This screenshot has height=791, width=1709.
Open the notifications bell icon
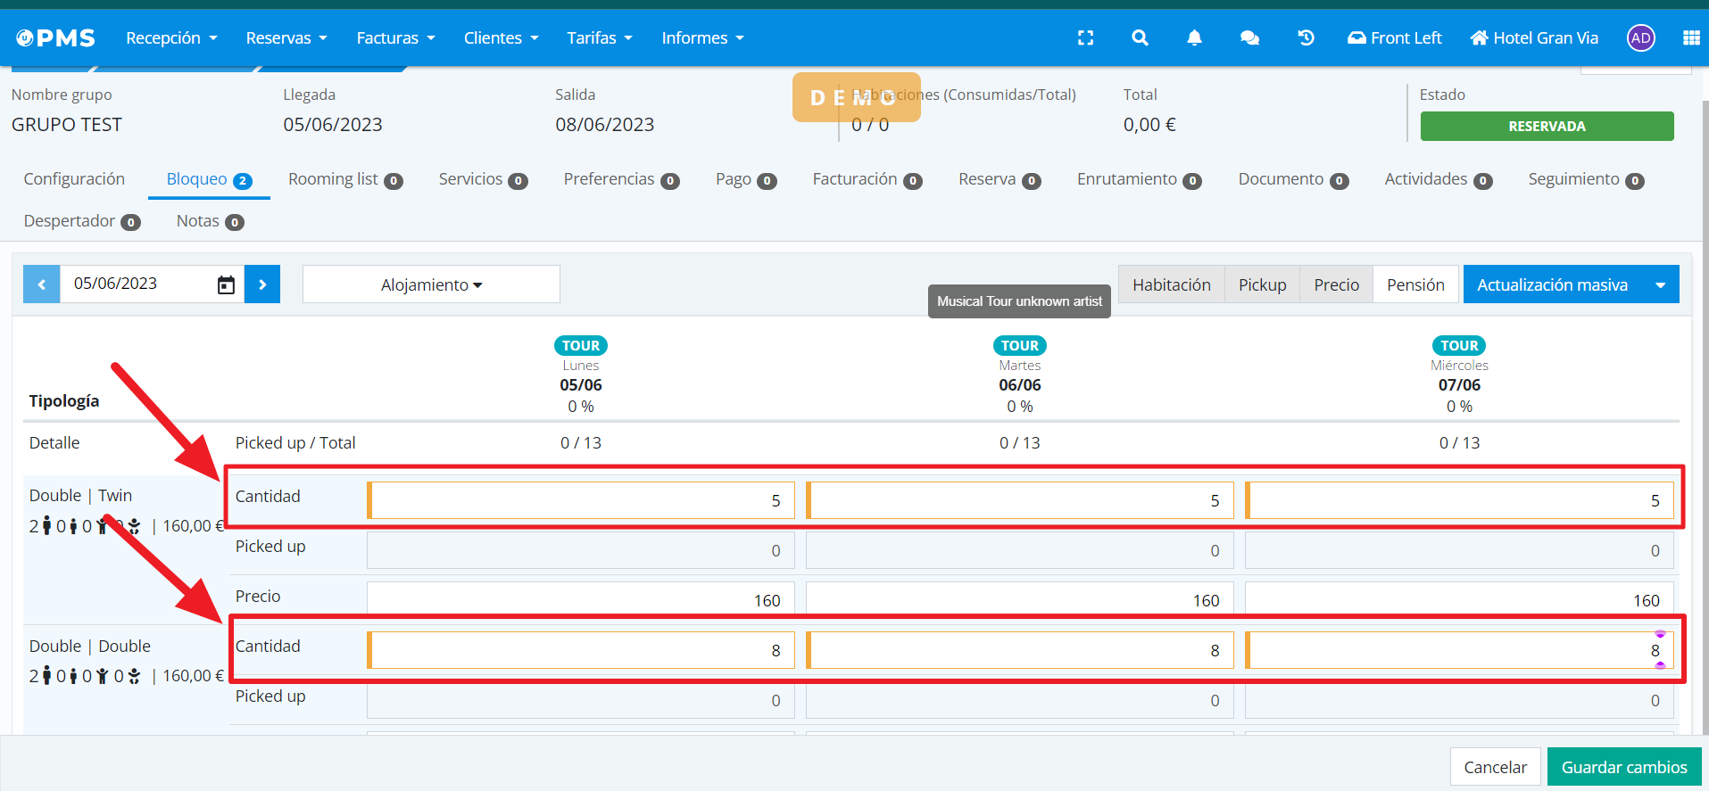pos(1194,37)
